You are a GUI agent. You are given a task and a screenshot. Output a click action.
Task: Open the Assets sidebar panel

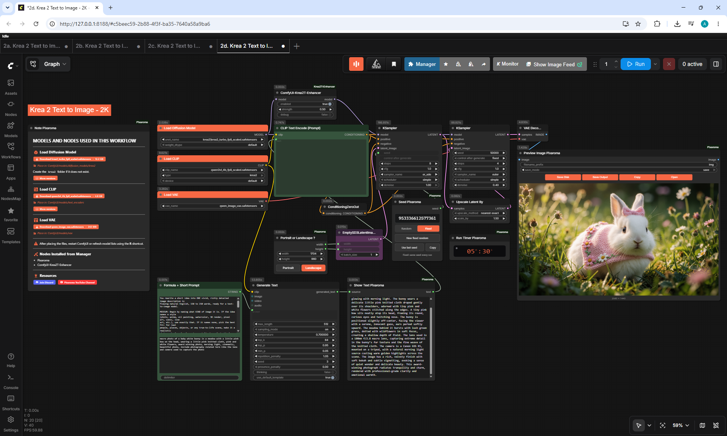pos(11,87)
